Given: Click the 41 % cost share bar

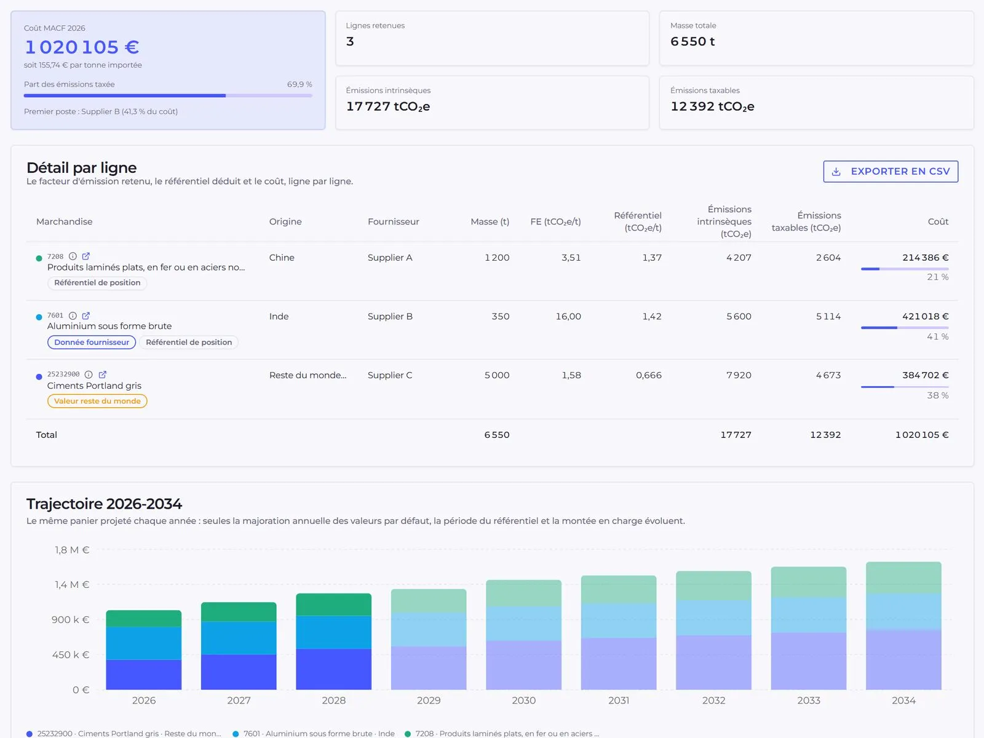Looking at the screenshot, I should coord(905,328).
